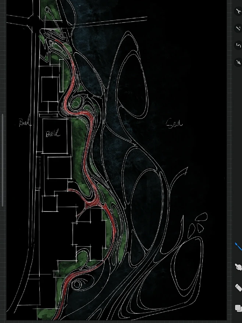Activate the Transform arrow tool
Screen dimensions: 242x323
[238, 61]
